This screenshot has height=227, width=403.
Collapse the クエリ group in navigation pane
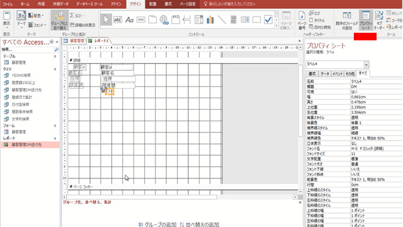pyautogui.click(x=55, y=69)
